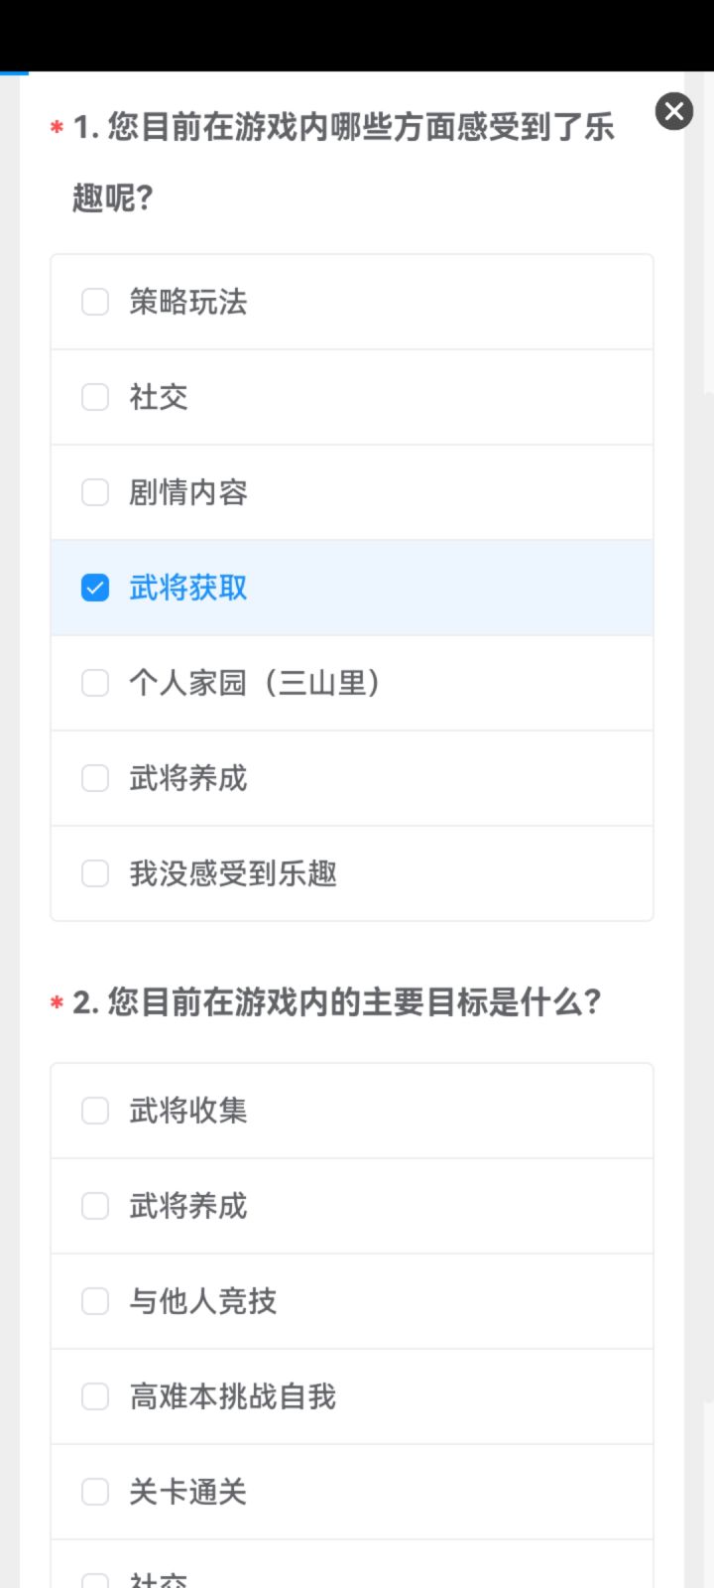714x1588 pixels.
Task: Check the 策略玩法 checkbox
Action: click(95, 302)
